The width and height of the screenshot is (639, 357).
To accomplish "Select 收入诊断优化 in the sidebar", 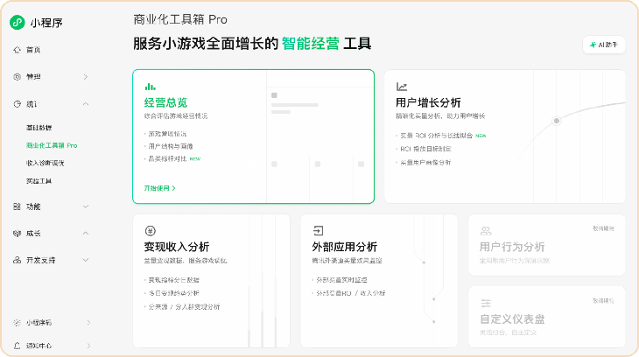I will click(x=45, y=163).
